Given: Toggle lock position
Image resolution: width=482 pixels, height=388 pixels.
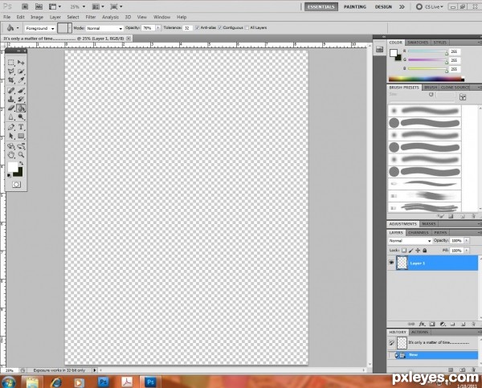Looking at the screenshot, I should point(418,251).
